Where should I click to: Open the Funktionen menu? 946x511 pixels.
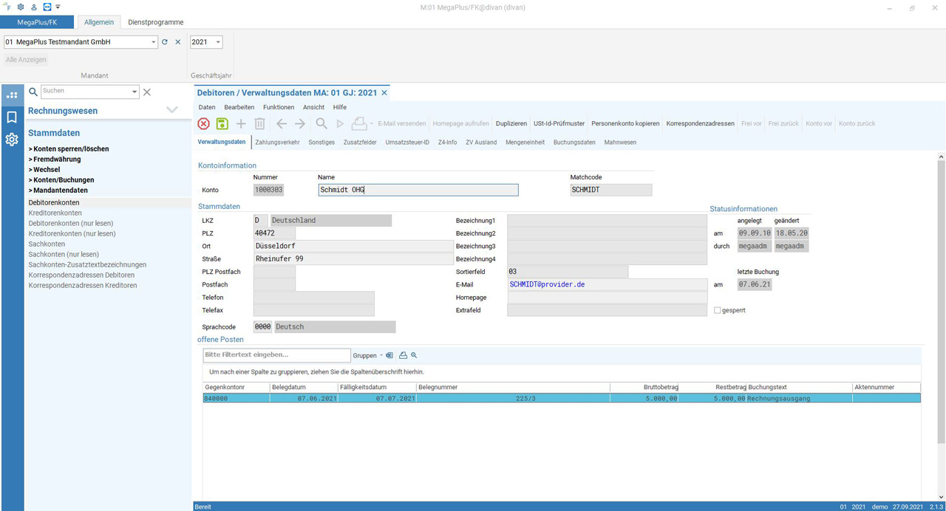(279, 107)
